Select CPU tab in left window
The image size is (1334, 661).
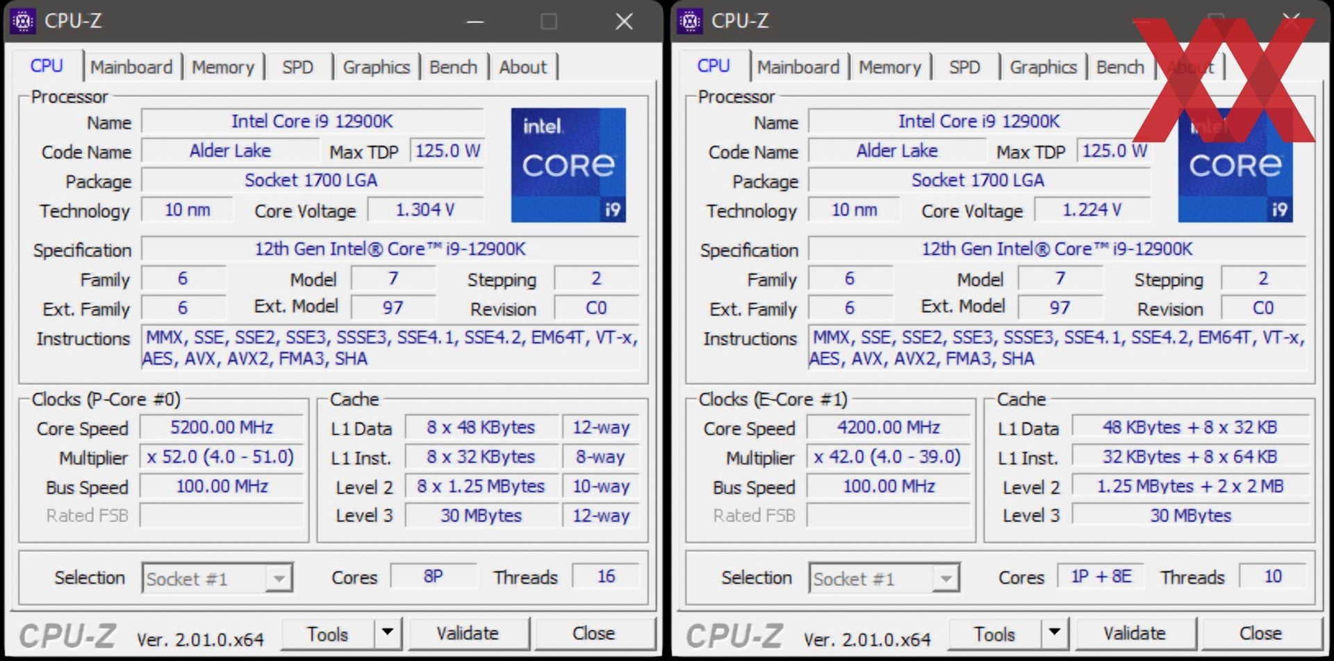coord(47,66)
